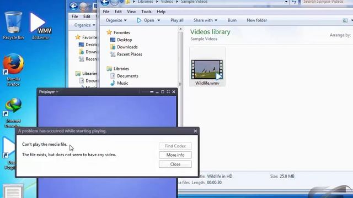Click the Favorites star icon in front window
The width and height of the screenshot is (353, 198).
pos(109,32)
